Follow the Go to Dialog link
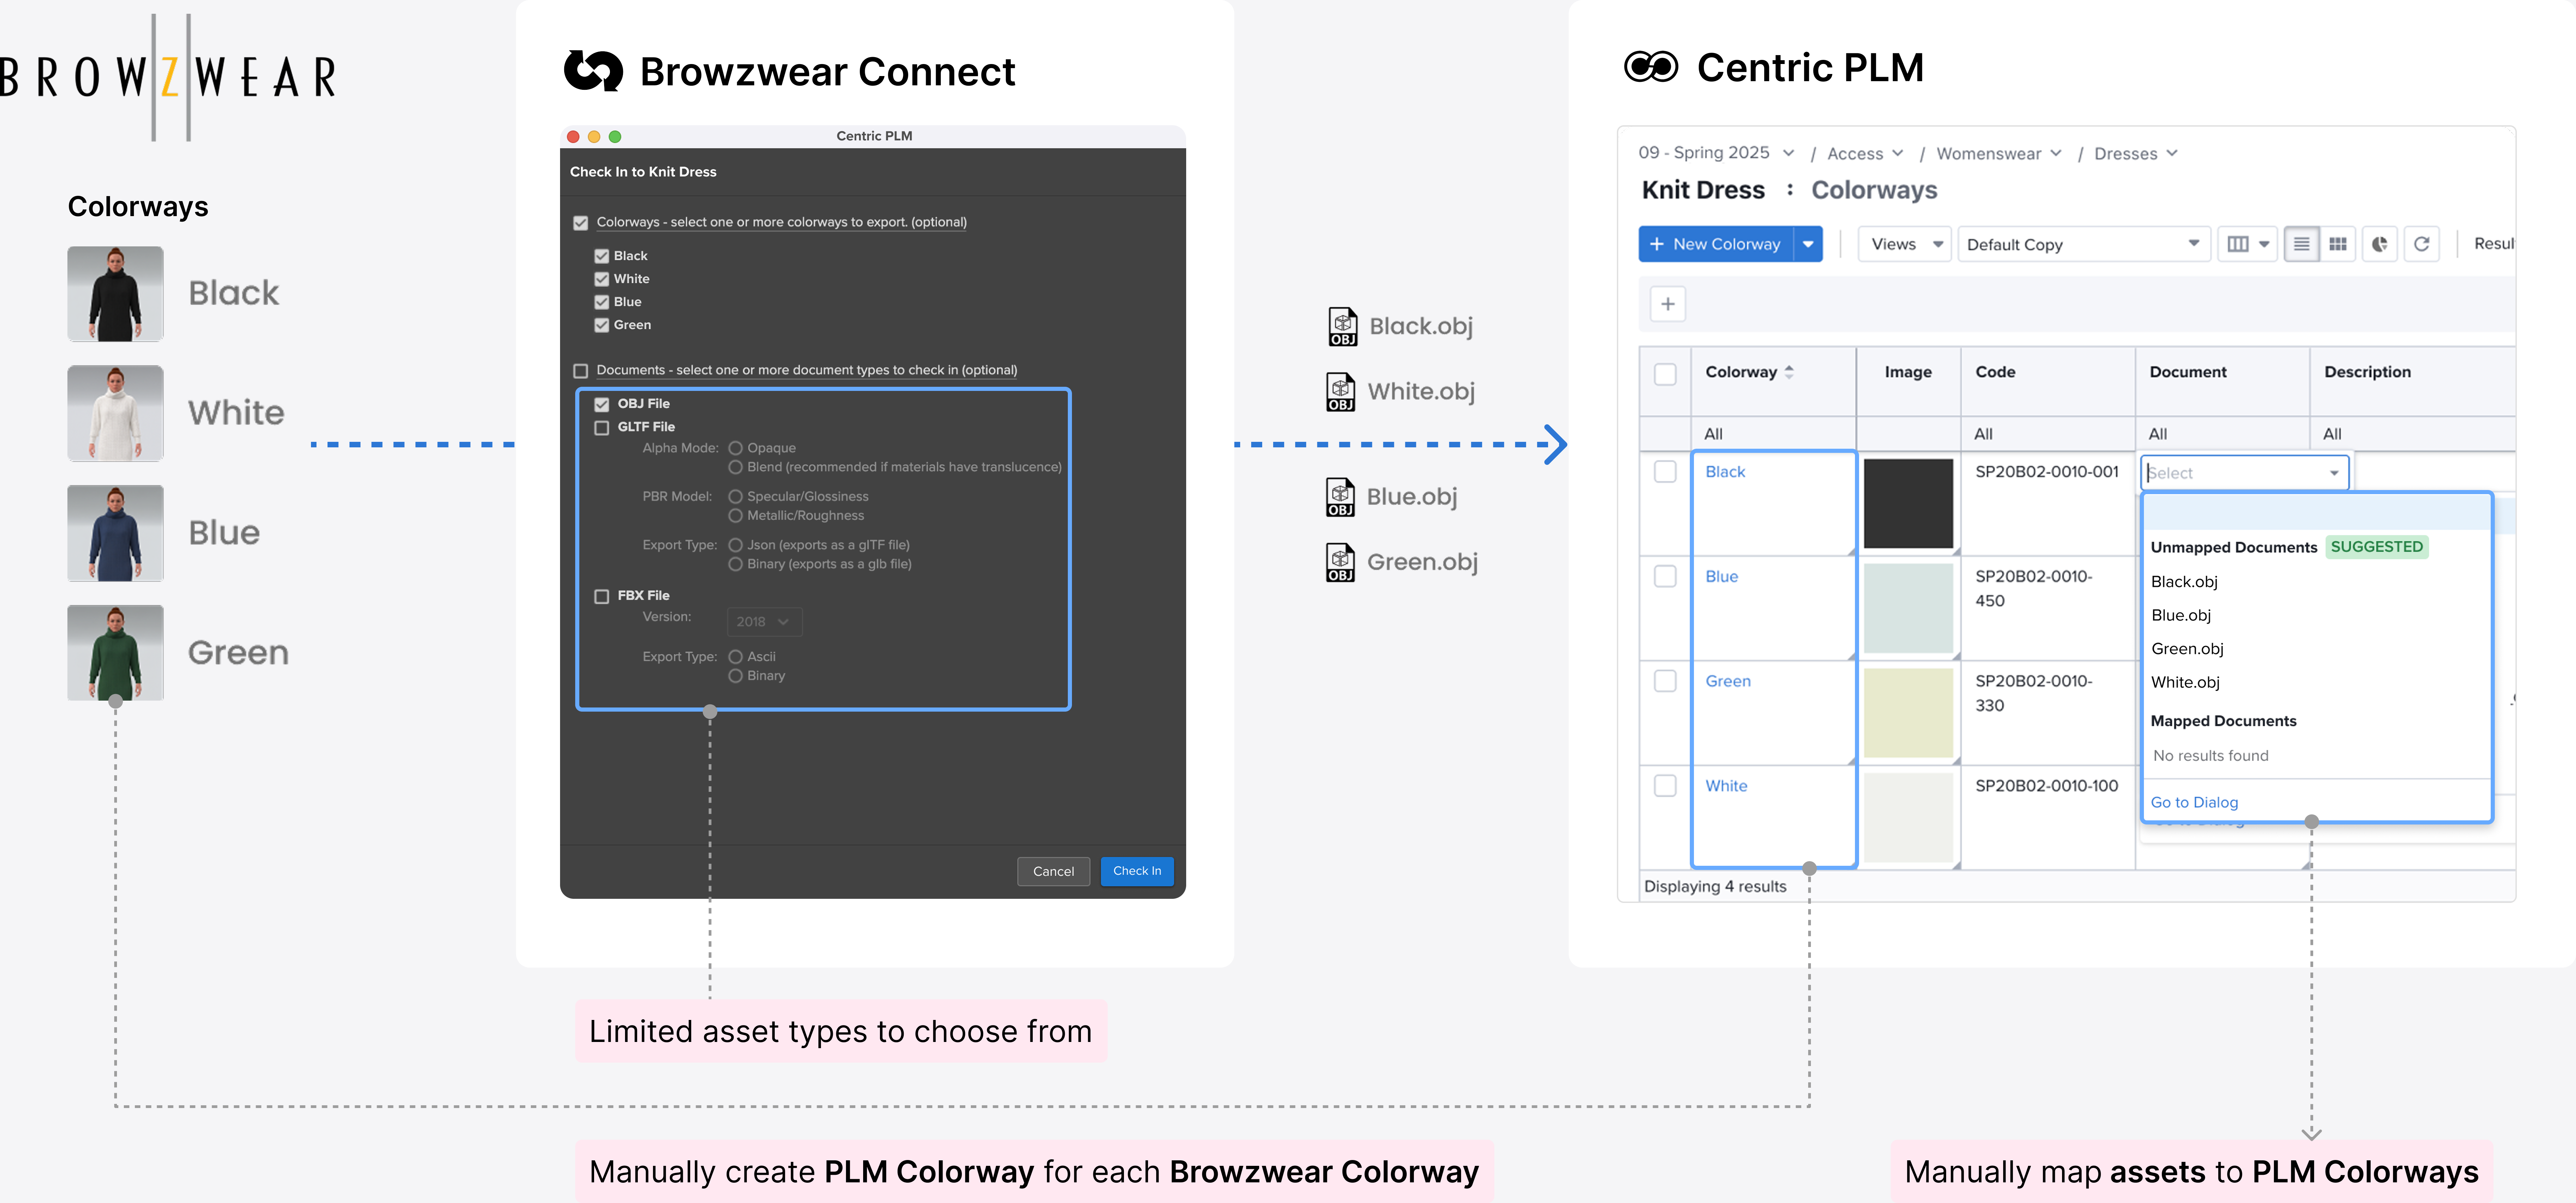 2194,802
